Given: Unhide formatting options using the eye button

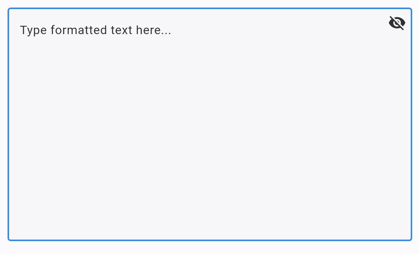Looking at the screenshot, I should [397, 23].
